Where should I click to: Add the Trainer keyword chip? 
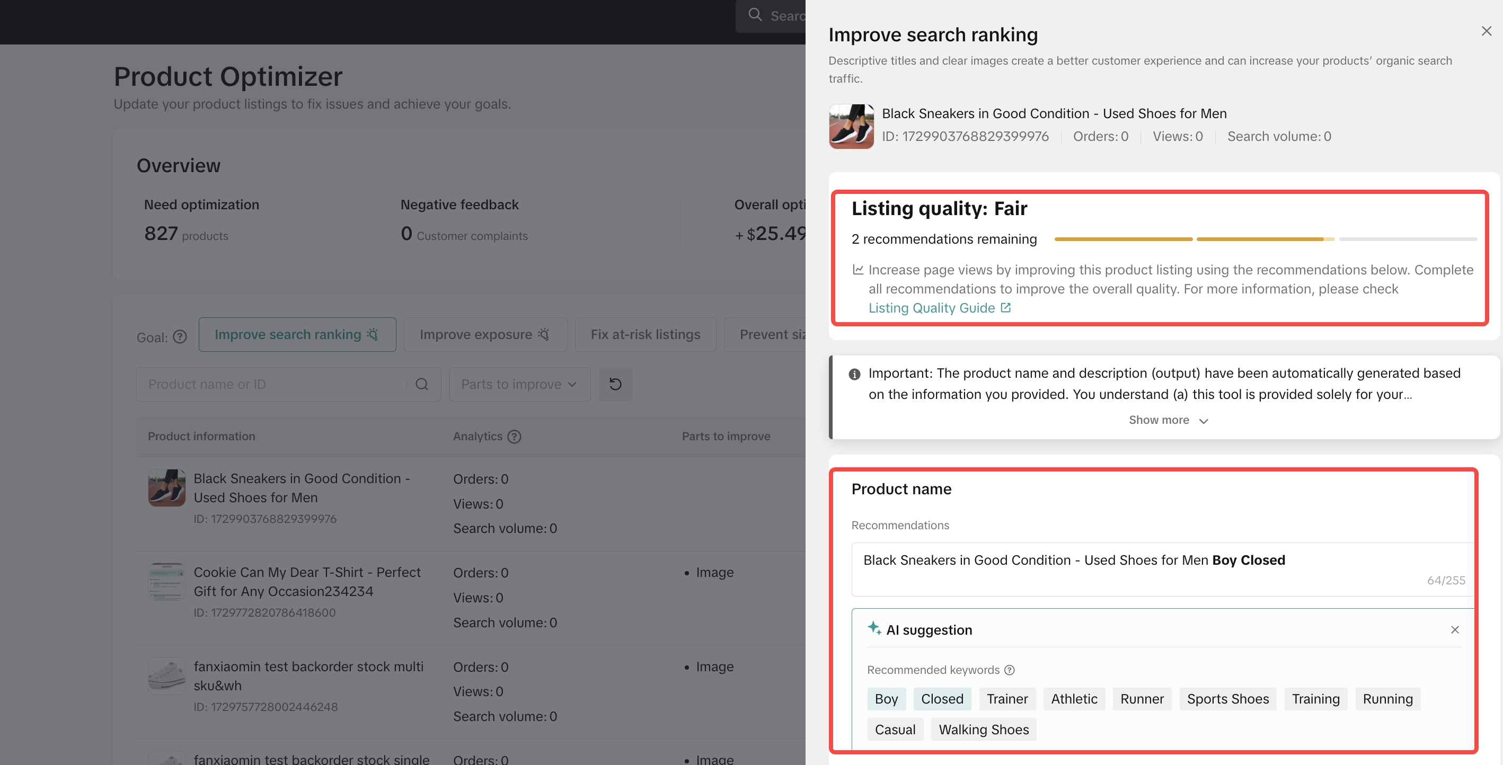[1007, 699]
